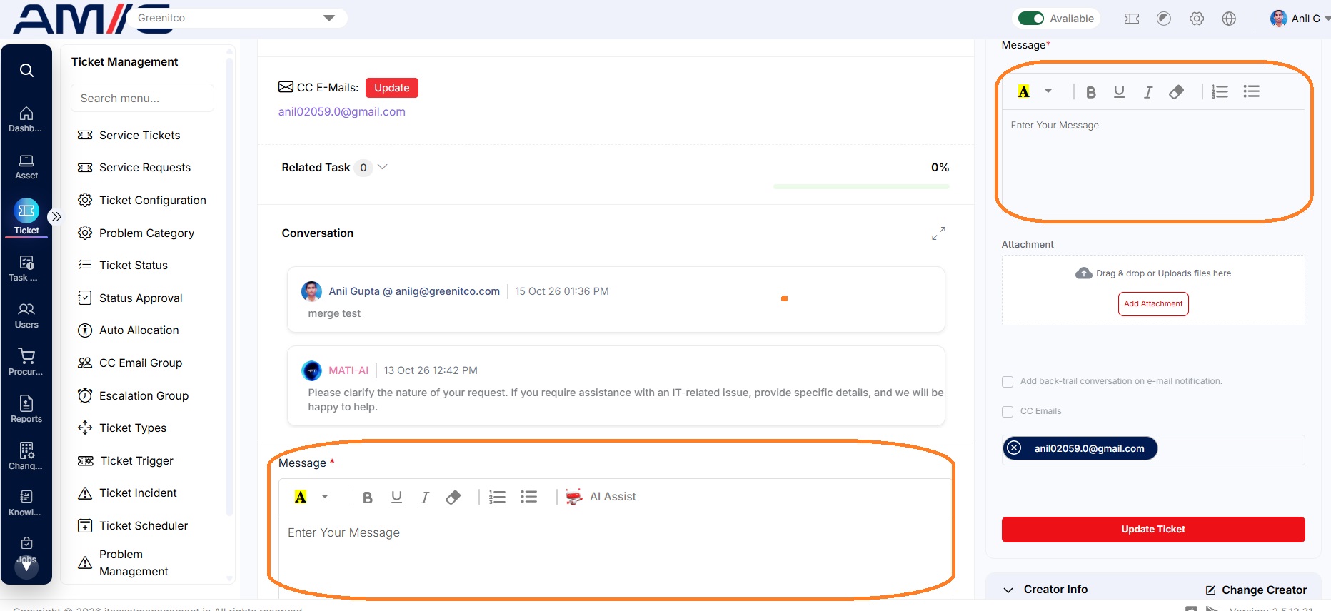Viewport: 1331px width, 611px height.
Task: Collapse the Creator Info section
Action: pyautogui.click(x=1008, y=590)
